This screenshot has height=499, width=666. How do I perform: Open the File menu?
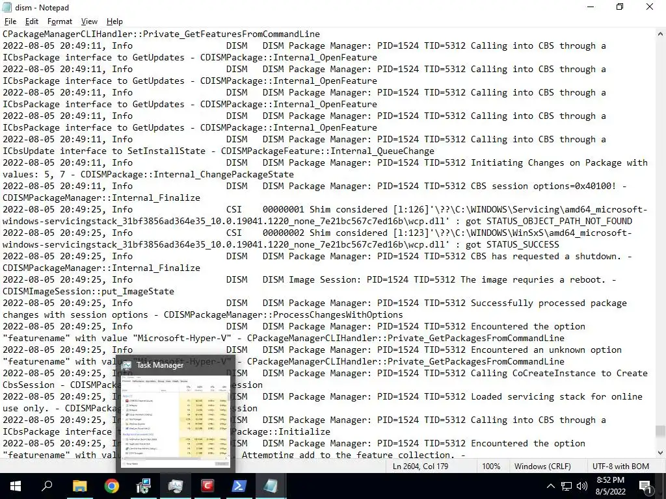pos(10,21)
